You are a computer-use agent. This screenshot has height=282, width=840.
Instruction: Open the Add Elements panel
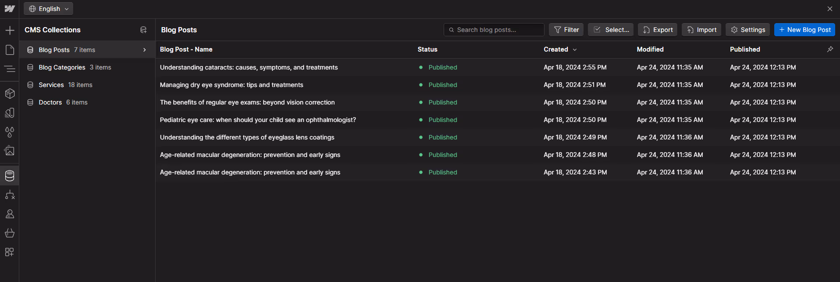click(x=10, y=30)
